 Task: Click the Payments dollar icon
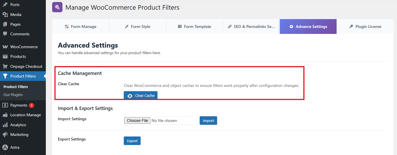[x=5, y=105]
